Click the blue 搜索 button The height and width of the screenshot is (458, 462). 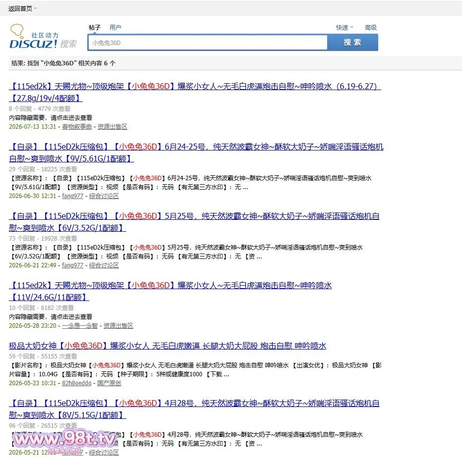click(x=352, y=43)
